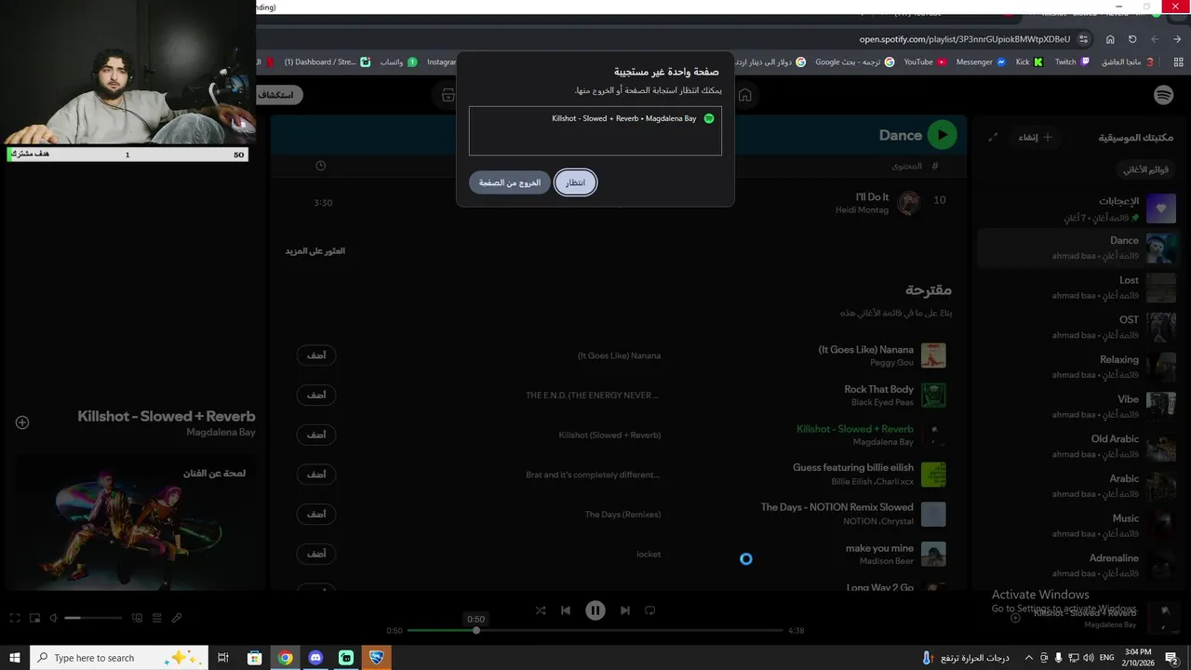Image resolution: width=1191 pixels, height=670 pixels.
Task: Click the Rock That Body album cover
Action: tap(933, 395)
